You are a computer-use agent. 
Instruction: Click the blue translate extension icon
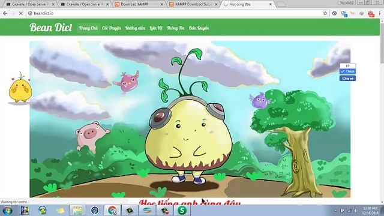coord(344,14)
